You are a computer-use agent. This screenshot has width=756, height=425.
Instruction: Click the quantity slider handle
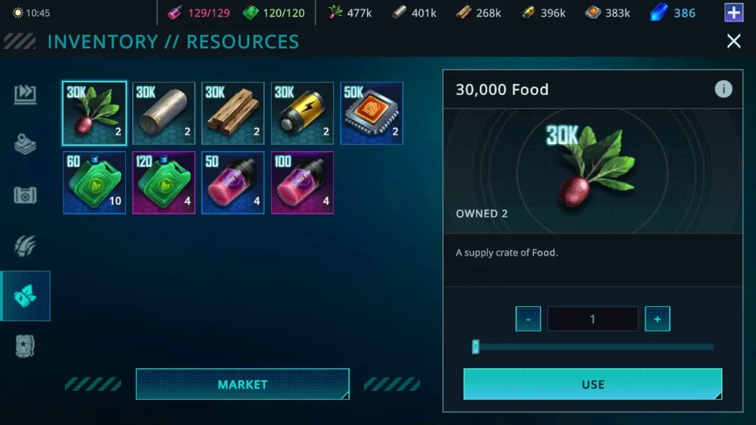tap(475, 347)
